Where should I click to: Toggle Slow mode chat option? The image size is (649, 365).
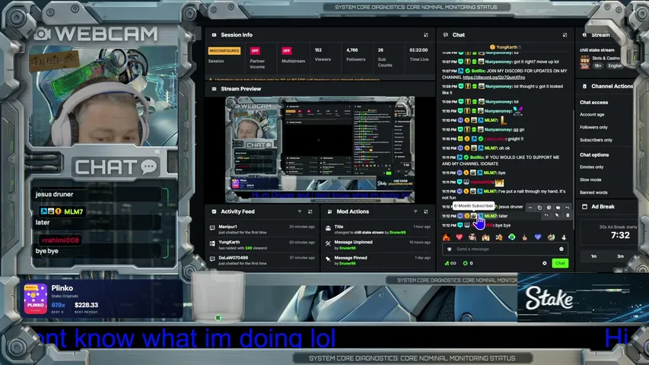point(590,180)
